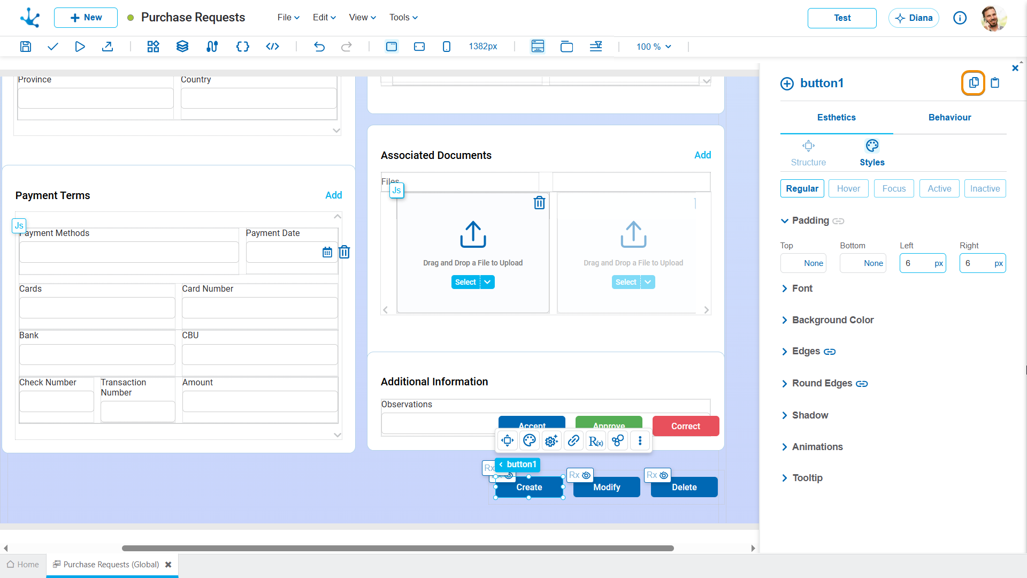Screen dimensions: 1027x578
Task: Click Add link in Associated Documents
Action: [702, 155]
